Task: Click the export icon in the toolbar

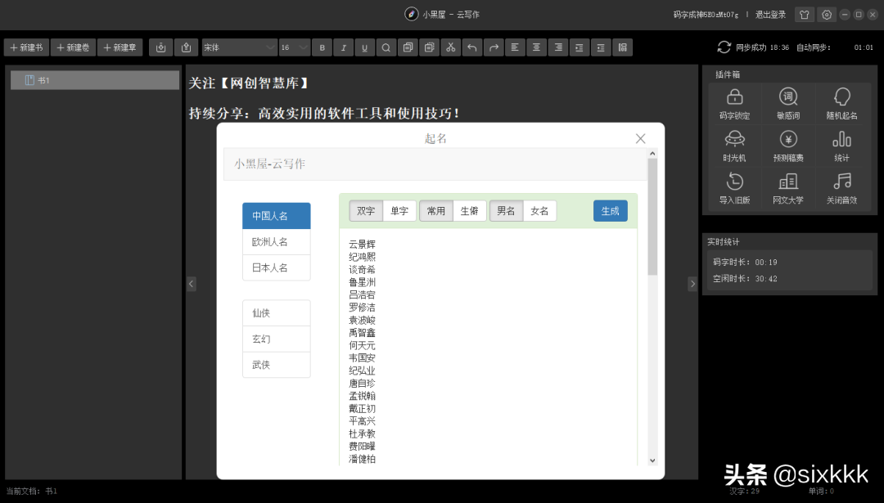Action: tap(186, 47)
